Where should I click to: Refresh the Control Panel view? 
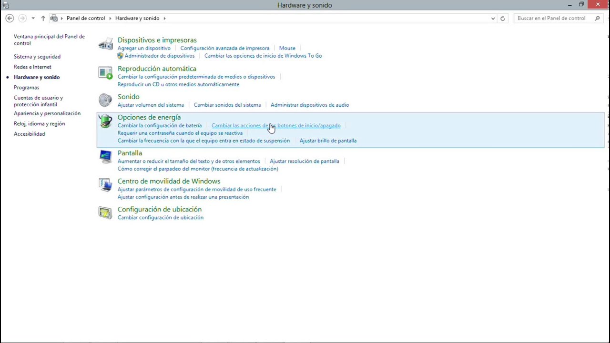502,18
